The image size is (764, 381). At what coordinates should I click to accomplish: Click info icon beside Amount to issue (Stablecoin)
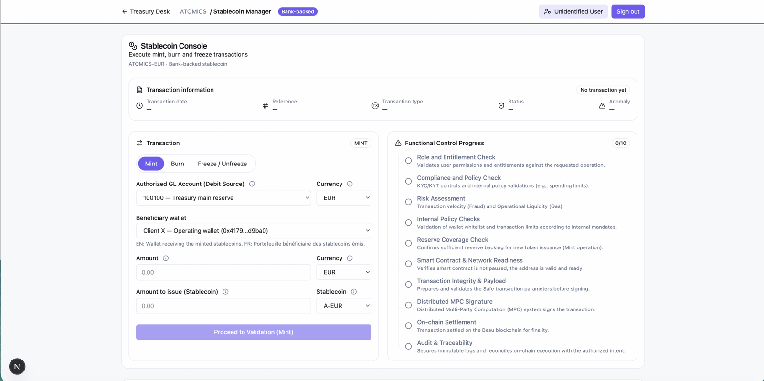pyautogui.click(x=225, y=292)
